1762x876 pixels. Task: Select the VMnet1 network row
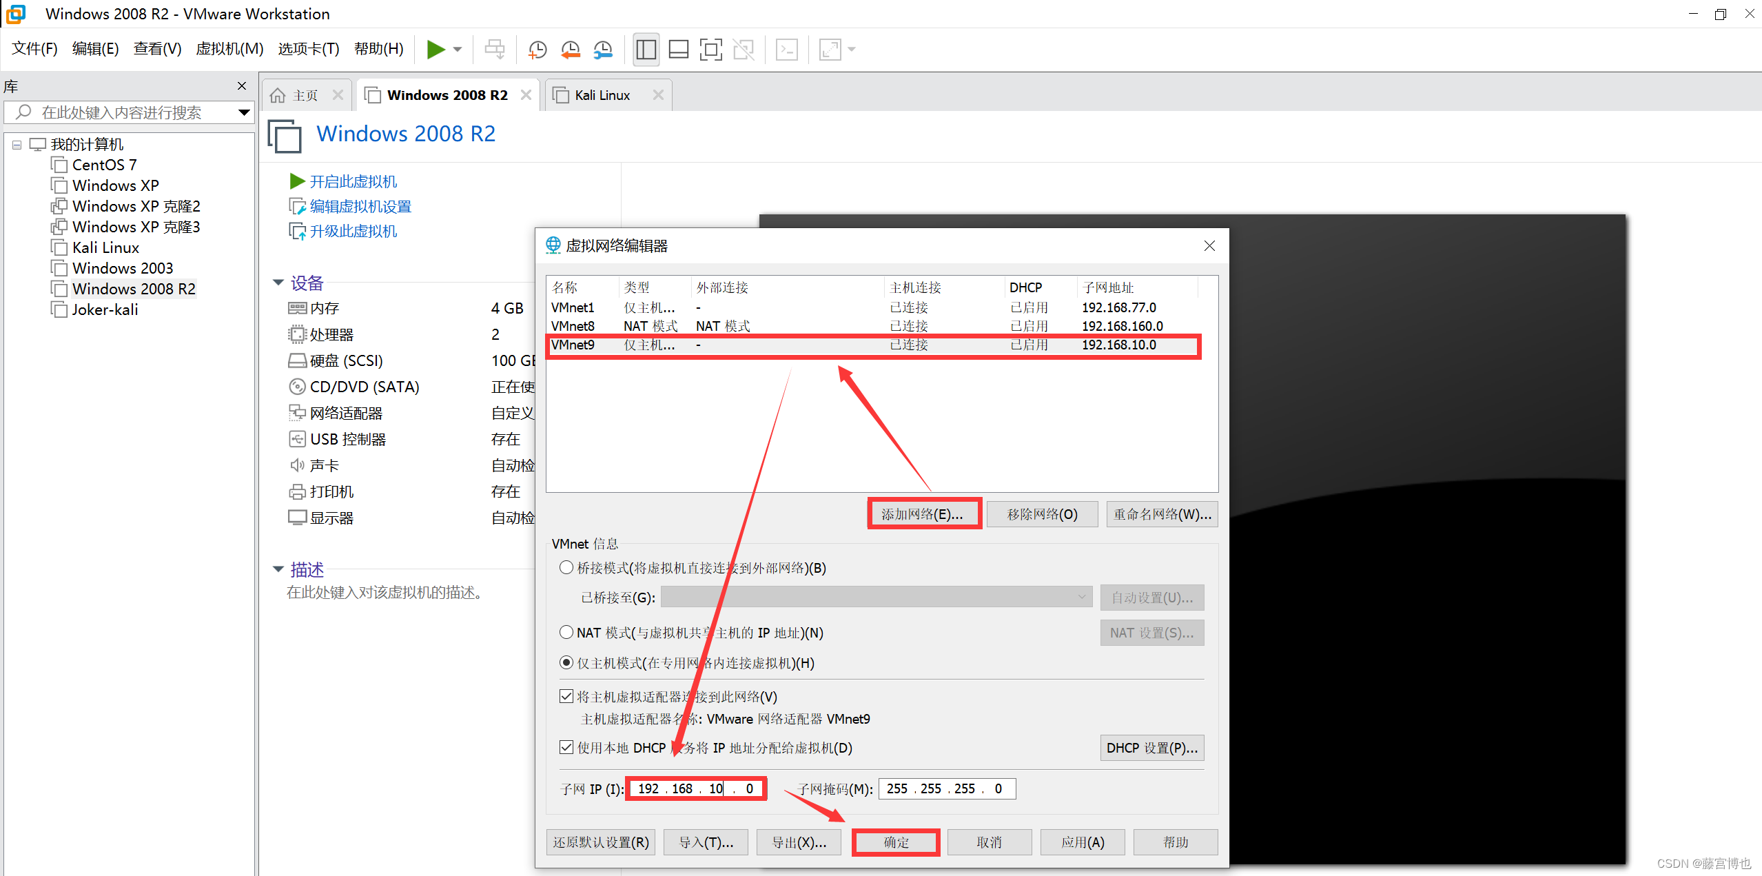(874, 307)
